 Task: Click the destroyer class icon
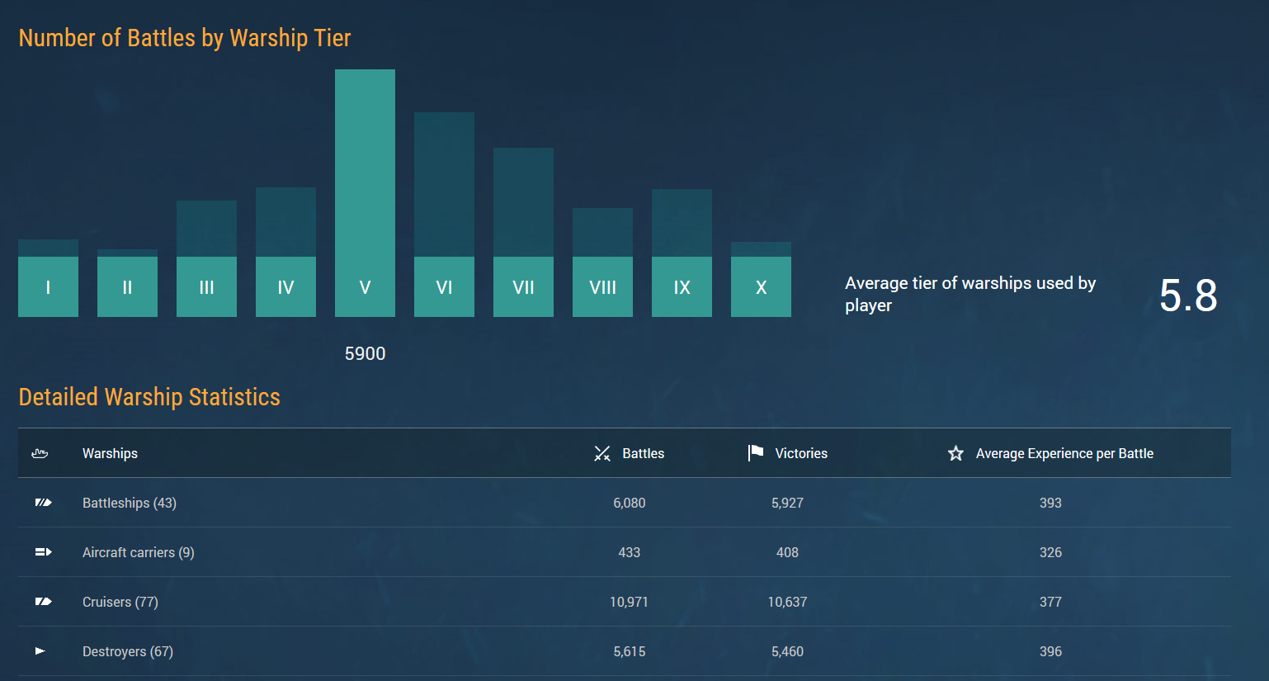click(40, 651)
